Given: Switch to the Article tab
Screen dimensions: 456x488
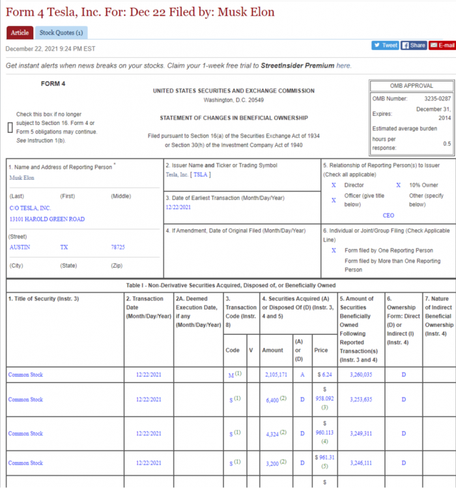Looking at the screenshot, I should [x=20, y=33].
